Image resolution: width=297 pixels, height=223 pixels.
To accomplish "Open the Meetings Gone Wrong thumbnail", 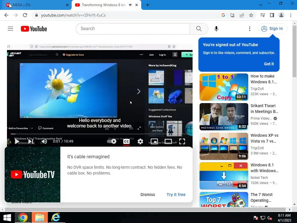I will pyautogui.click(x=224, y=117).
